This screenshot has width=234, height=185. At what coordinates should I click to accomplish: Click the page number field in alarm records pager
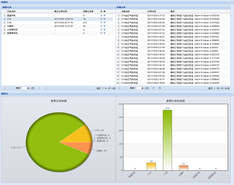pyautogui.click(x=24, y=88)
